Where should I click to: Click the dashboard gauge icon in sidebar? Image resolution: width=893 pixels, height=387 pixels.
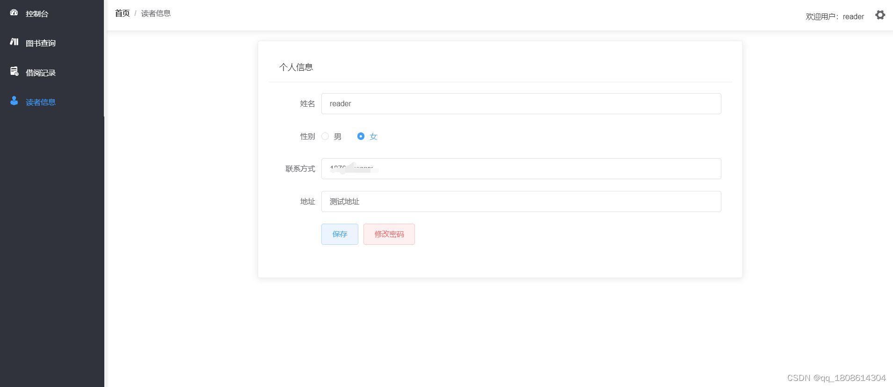point(14,13)
